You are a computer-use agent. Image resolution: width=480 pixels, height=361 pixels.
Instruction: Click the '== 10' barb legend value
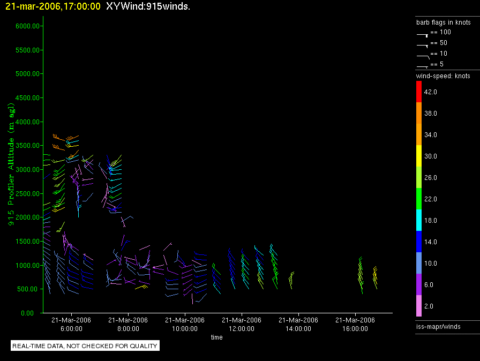pyautogui.click(x=439, y=54)
